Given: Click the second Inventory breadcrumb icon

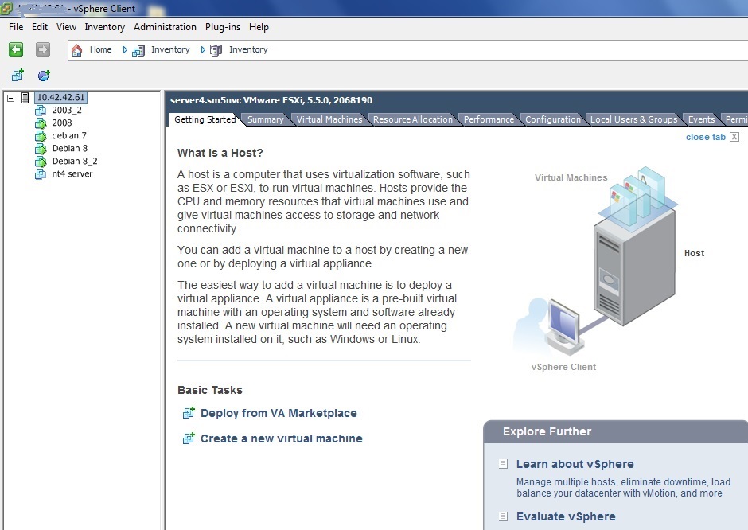Looking at the screenshot, I should (x=216, y=50).
